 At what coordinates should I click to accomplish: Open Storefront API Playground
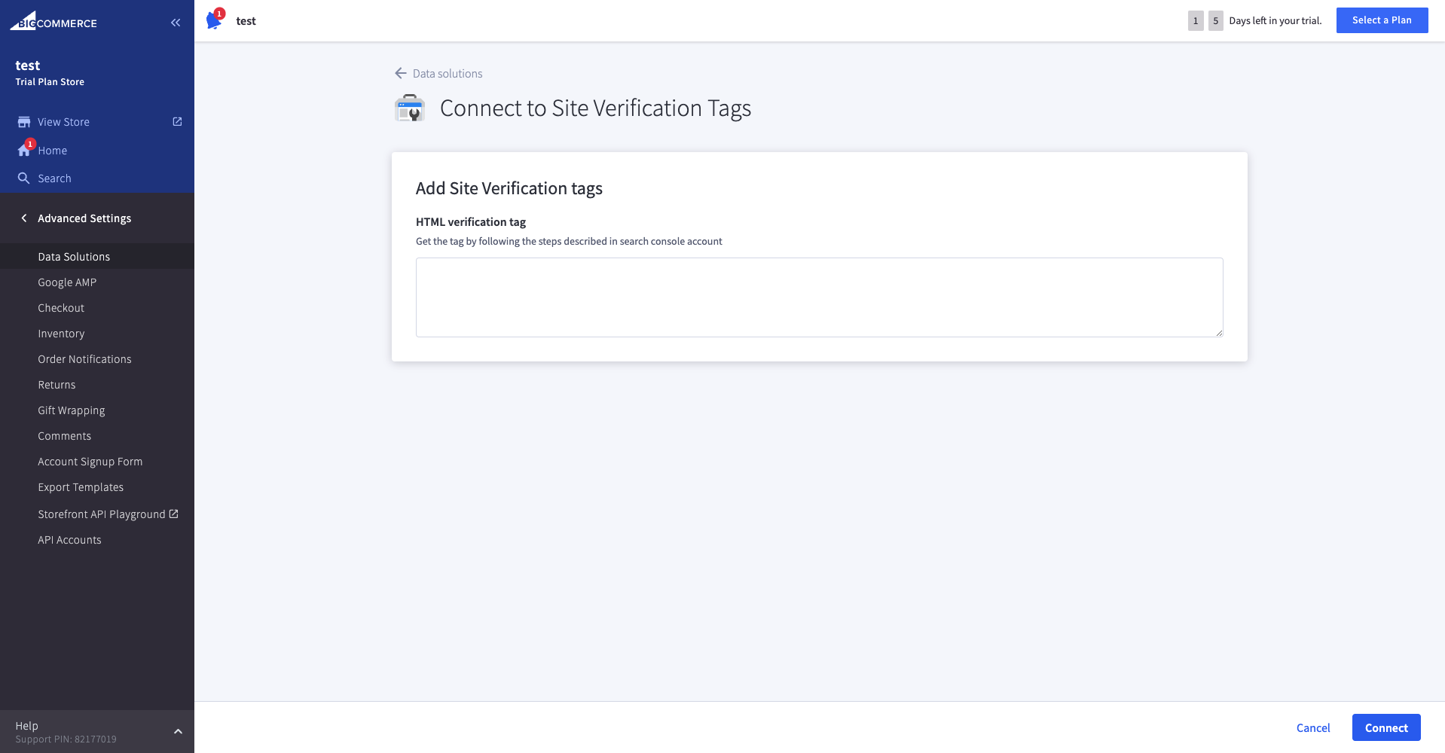tap(102, 514)
